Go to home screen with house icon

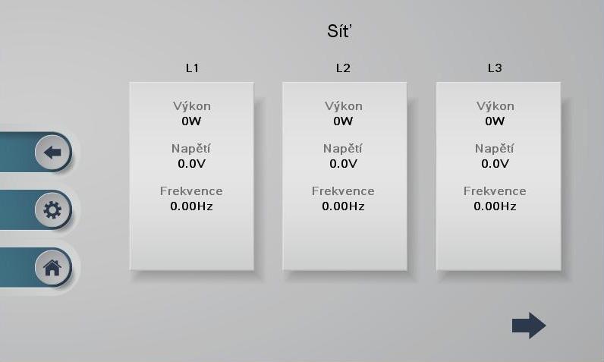pos(53,268)
